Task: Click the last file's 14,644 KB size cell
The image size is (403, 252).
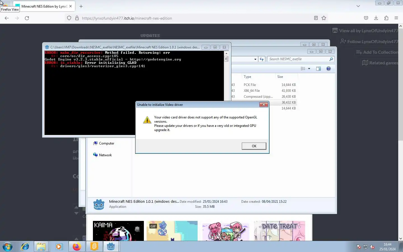Action: pos(289,108)
